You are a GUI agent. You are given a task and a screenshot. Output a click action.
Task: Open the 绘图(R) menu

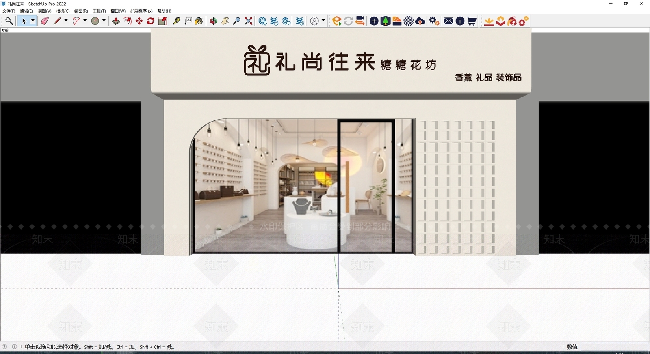click(81, 11)
